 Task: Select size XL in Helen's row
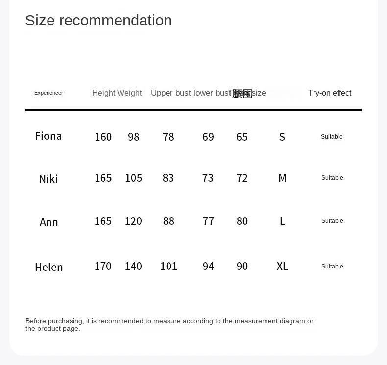click(x=282, y=267)
